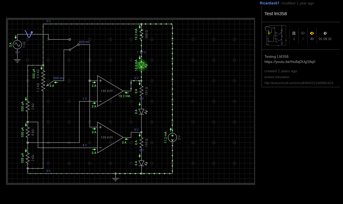Click the 4 V node label at lower op-amp input
This screenshot has height=204, width=343.
point(85,145)
